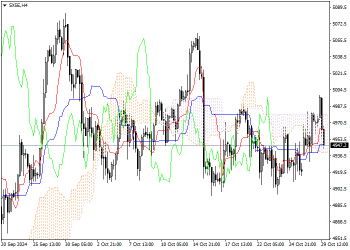Image resolution: width=350 pixels, height=250 pixels.
Task: Select price scale value 4987.5
Action: click(x=339, y=106)
